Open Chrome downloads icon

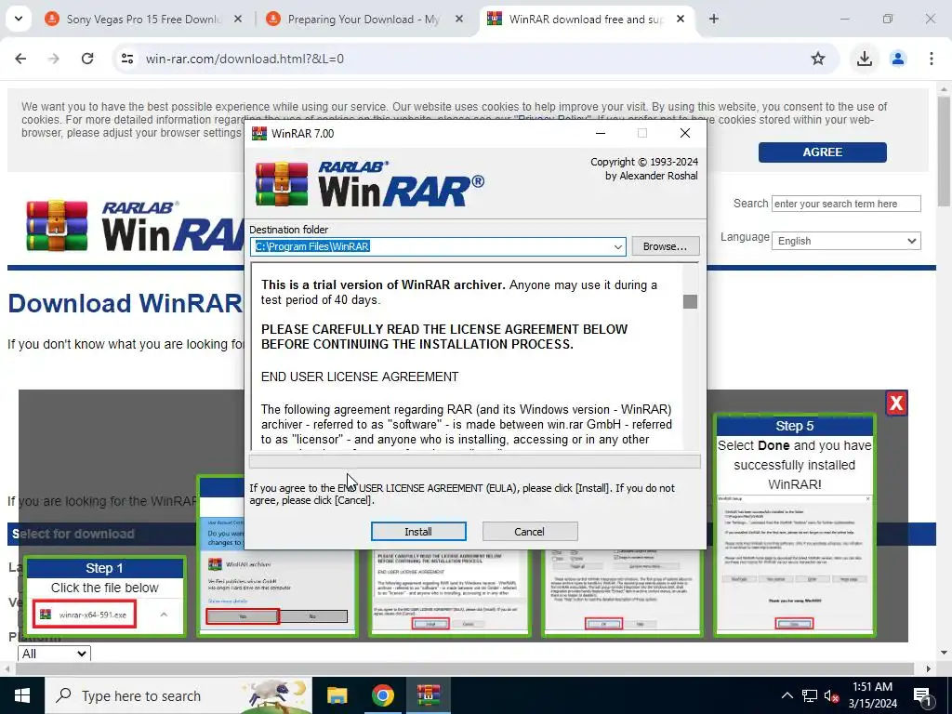click(x=865, y=59)
